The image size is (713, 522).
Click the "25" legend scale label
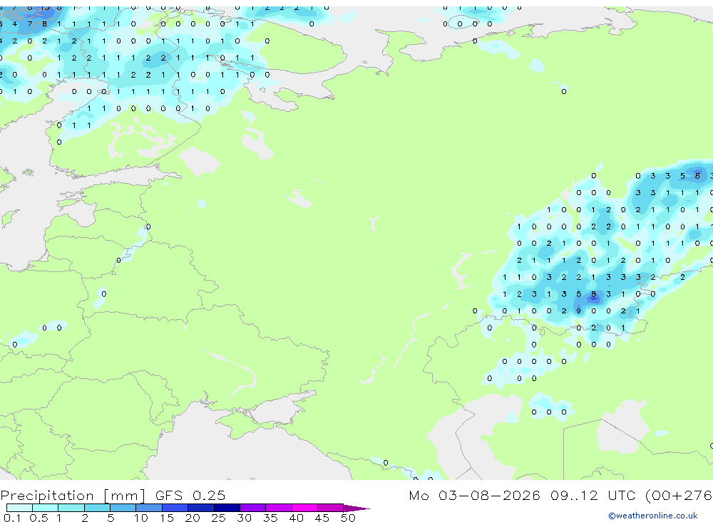218,518
